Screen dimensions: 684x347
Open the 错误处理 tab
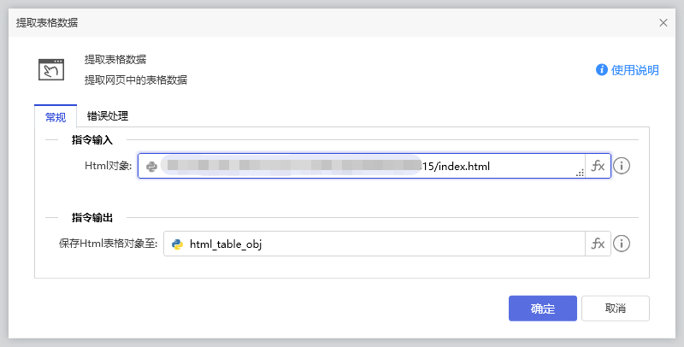(108, 116)
